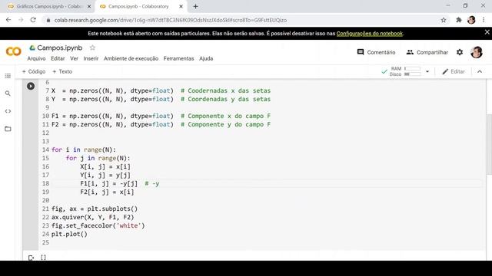Open the code snippets sidebar icon

click(8, 111)
